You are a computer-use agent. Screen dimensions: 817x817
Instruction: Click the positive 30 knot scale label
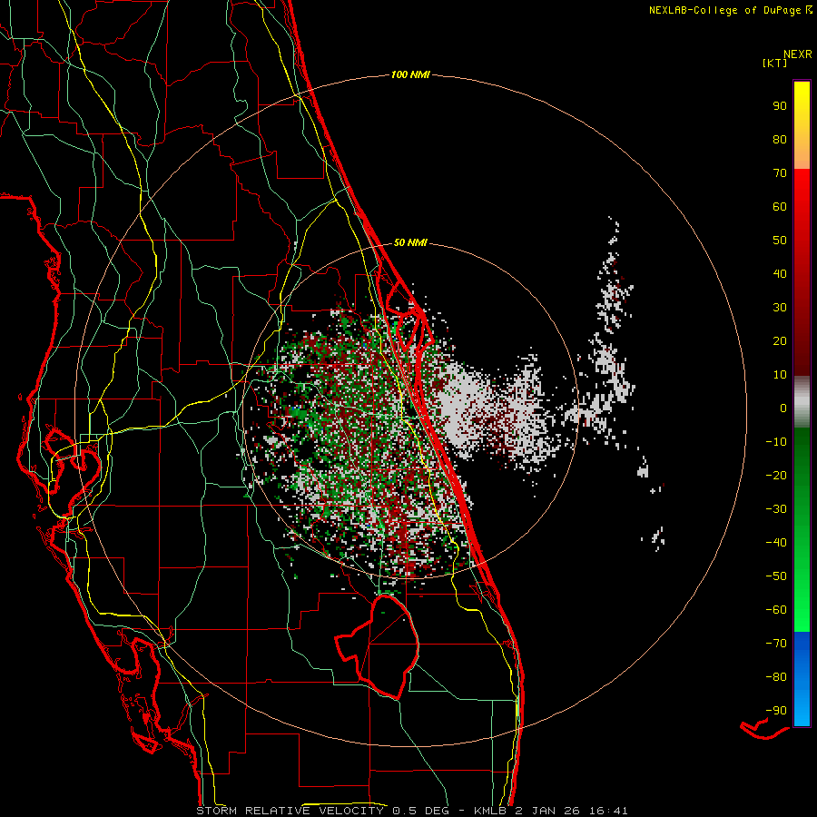[x=780, y=308]
